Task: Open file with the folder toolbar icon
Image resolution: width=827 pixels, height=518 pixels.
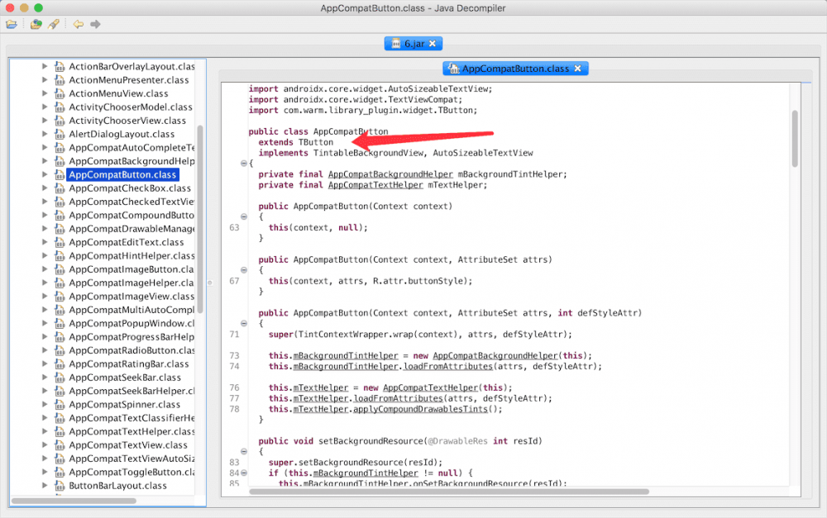Action: [x=11, y=24]
